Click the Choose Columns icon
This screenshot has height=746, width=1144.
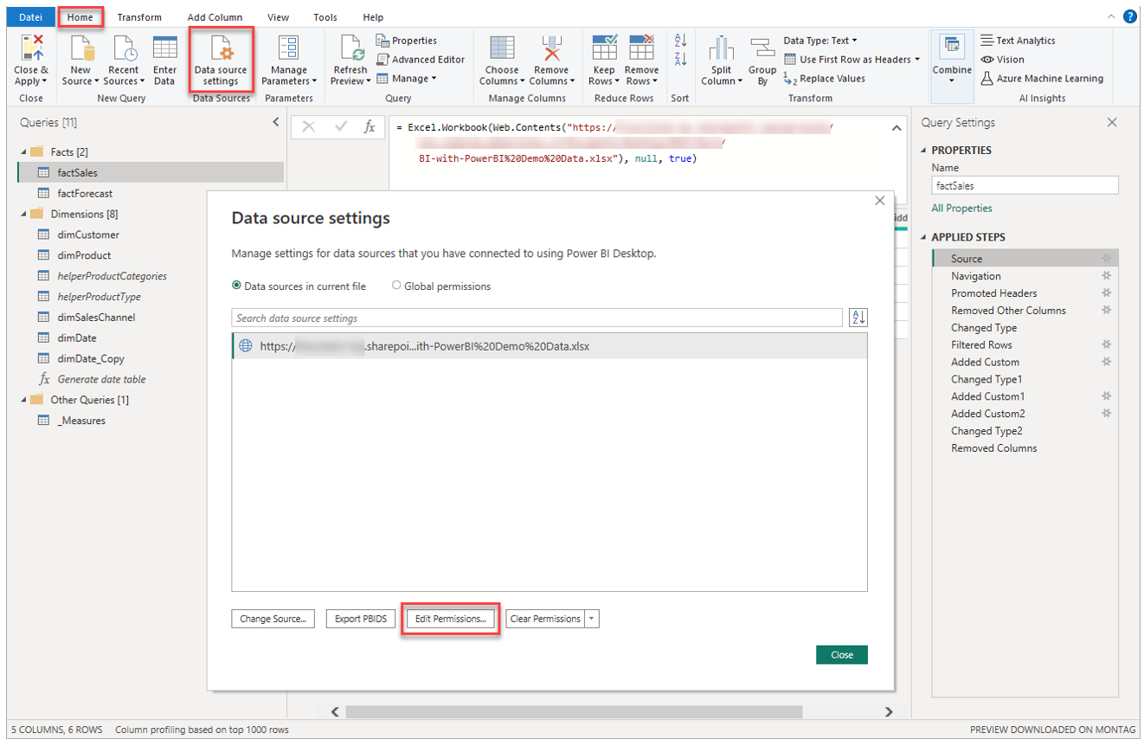[502, 48]
